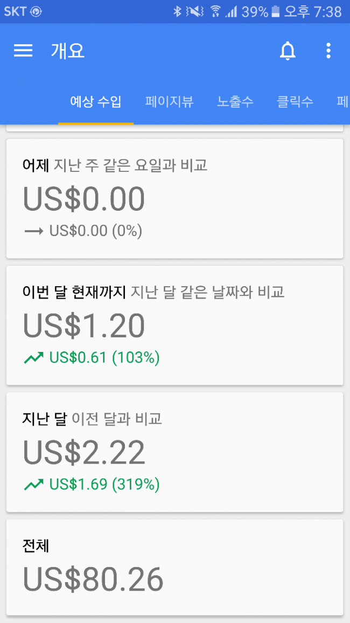
Task: Select the 예상 수입 tab
Action: [96, 101]
